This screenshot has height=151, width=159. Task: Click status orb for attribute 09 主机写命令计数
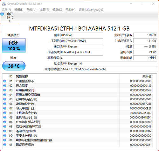point(5,117)
